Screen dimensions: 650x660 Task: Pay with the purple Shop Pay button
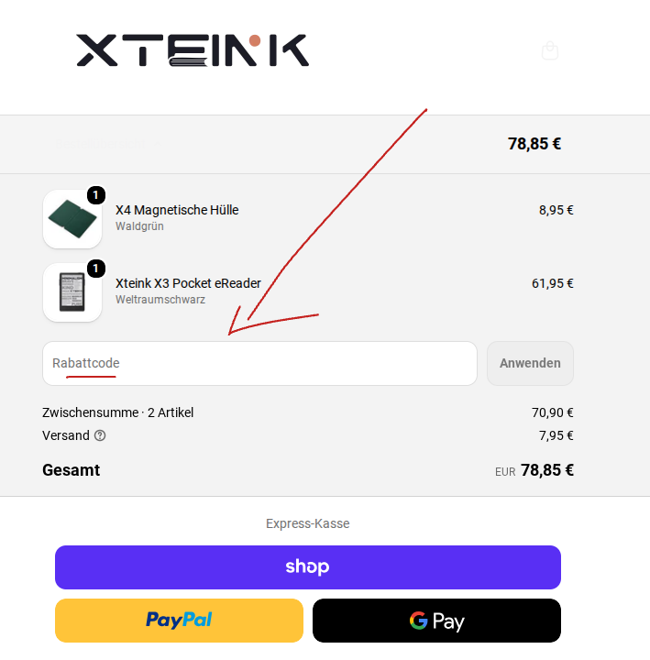[x=308, y=567]
